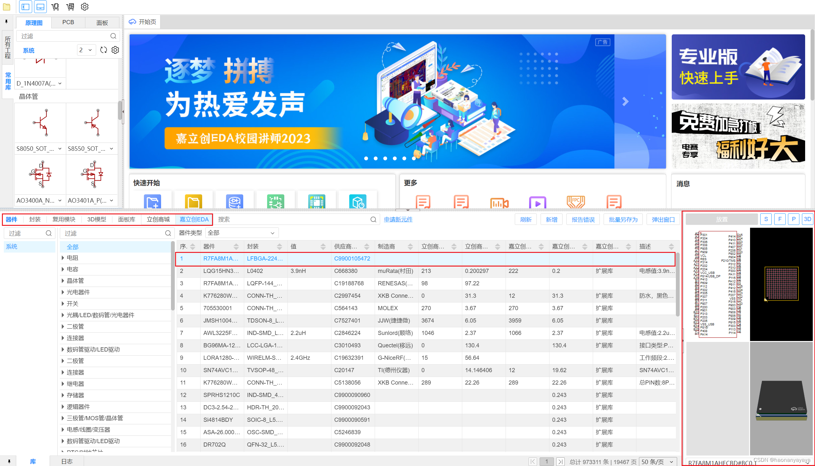The width and height of the screenshot is (815, 466).
Task: Open settings gear in top toolbar
Action: click(85, 6)
